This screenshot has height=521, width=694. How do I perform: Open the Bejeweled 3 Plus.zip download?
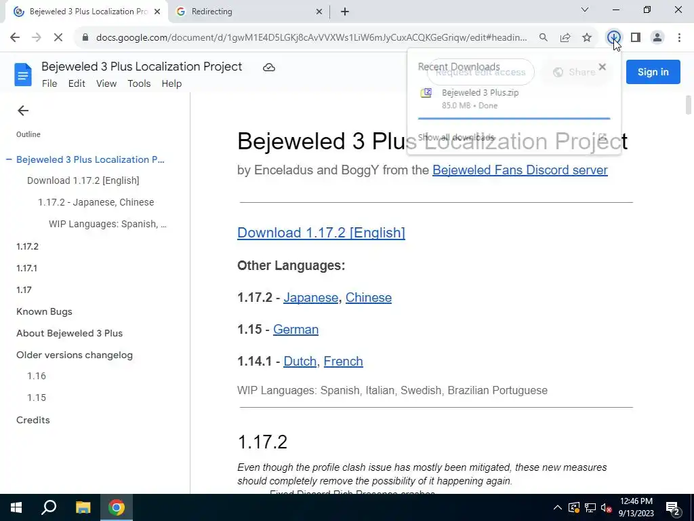tap(514, 99)
